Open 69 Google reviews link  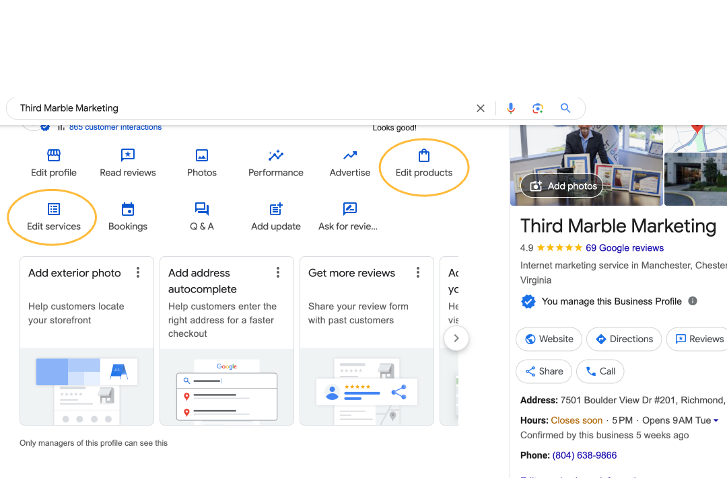(625, 248)
